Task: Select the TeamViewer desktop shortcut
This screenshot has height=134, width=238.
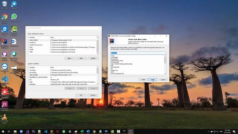Action: [4, 68]
